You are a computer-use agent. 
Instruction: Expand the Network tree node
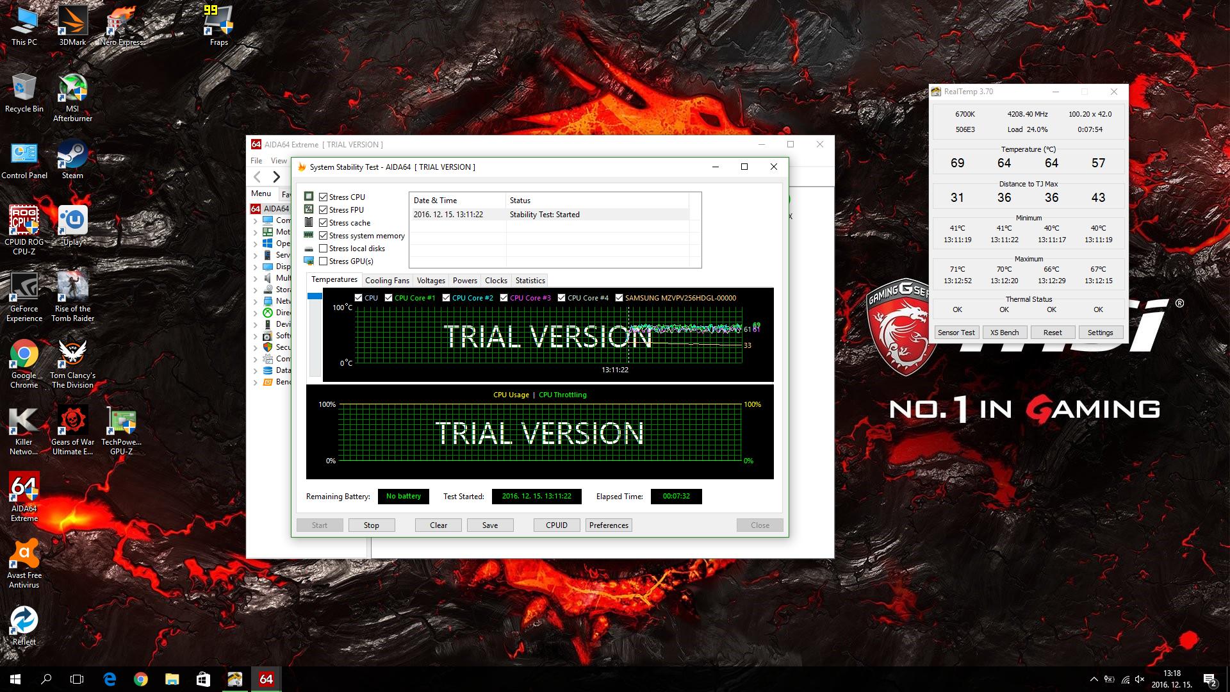256,301
